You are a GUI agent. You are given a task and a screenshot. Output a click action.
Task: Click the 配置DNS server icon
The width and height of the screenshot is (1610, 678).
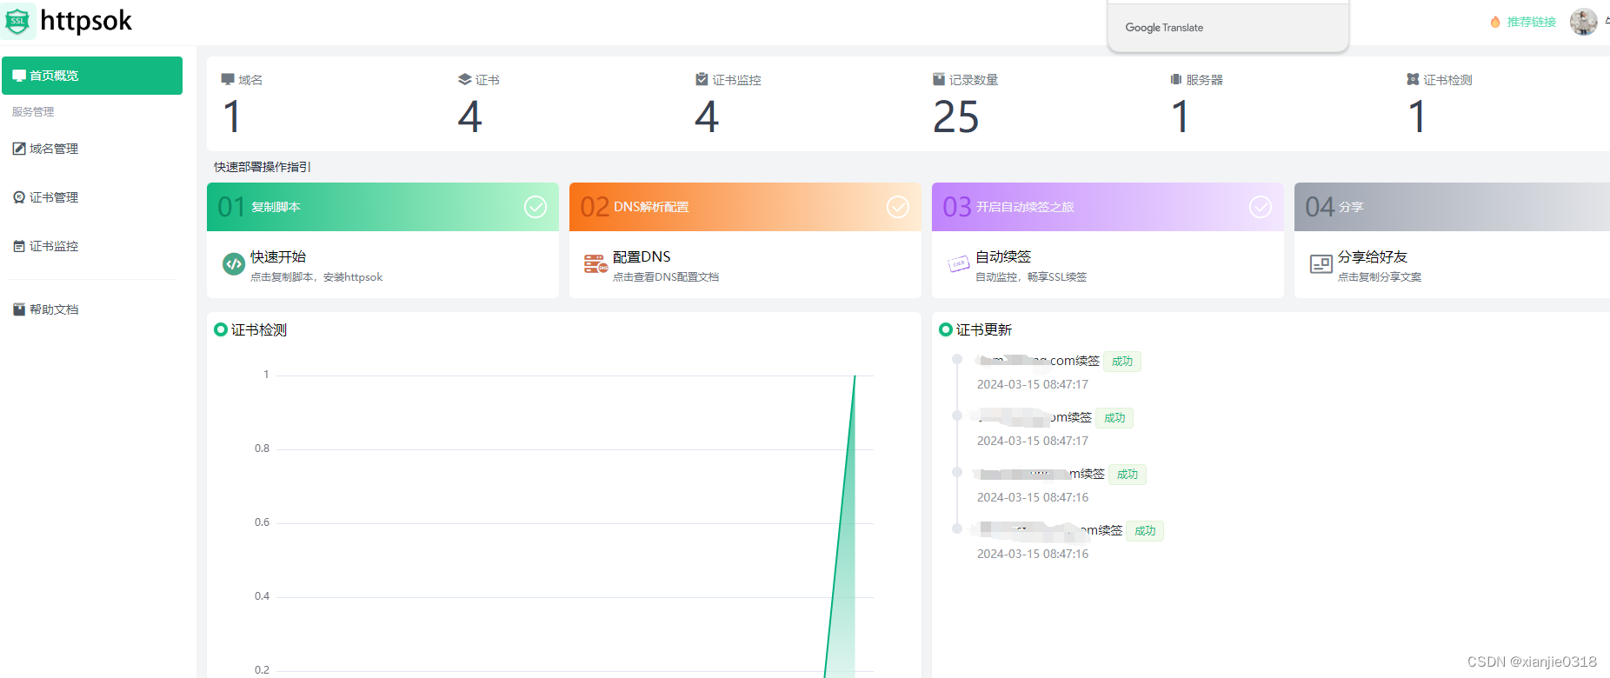click(x=596, y=264)
